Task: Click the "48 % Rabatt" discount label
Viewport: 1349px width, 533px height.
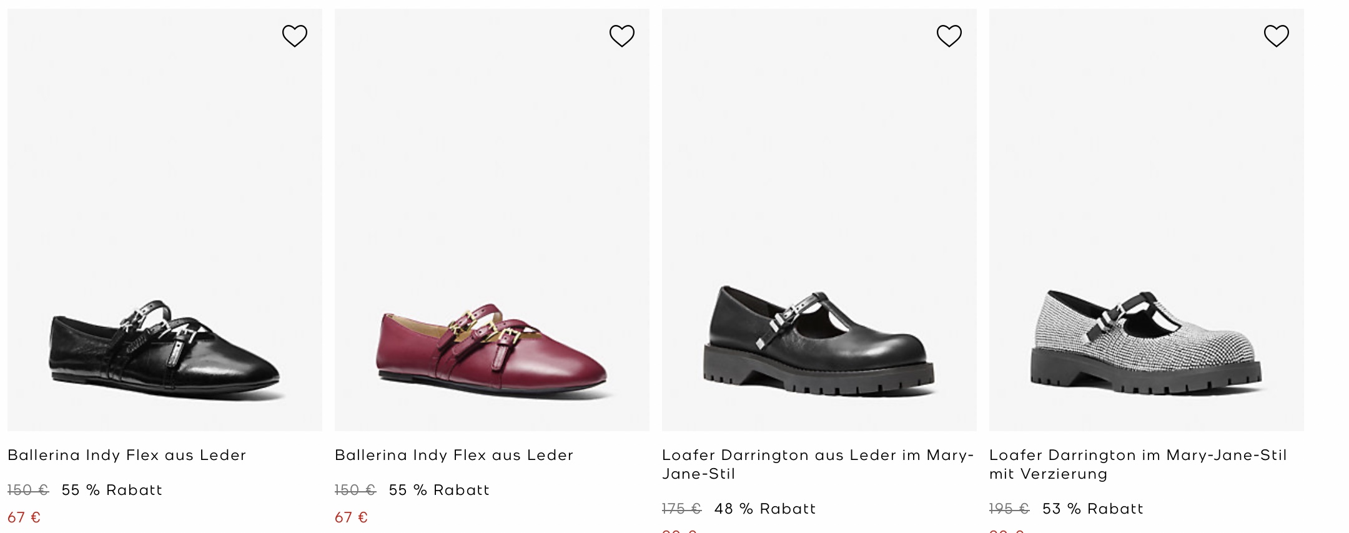Action: (765, 509)
